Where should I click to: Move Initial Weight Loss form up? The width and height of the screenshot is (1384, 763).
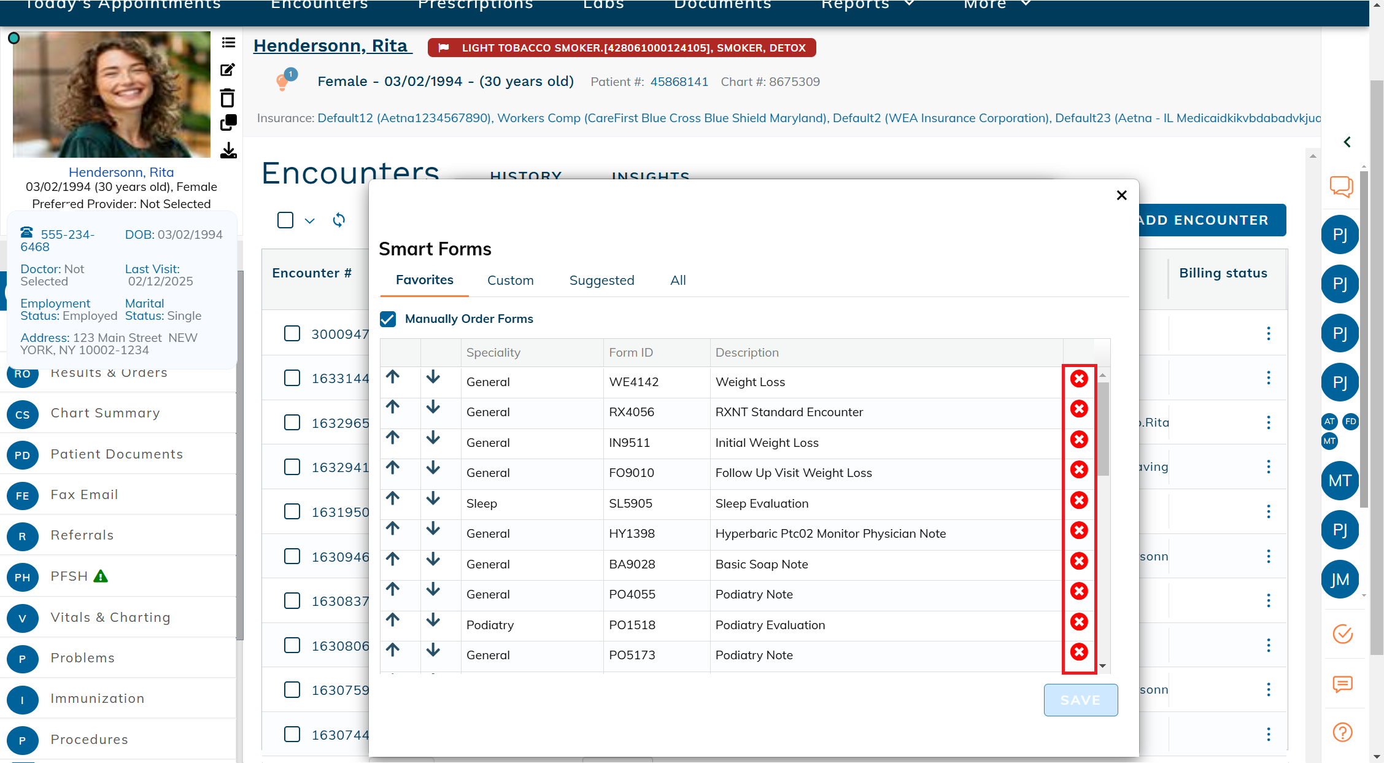tap(393, 437)
